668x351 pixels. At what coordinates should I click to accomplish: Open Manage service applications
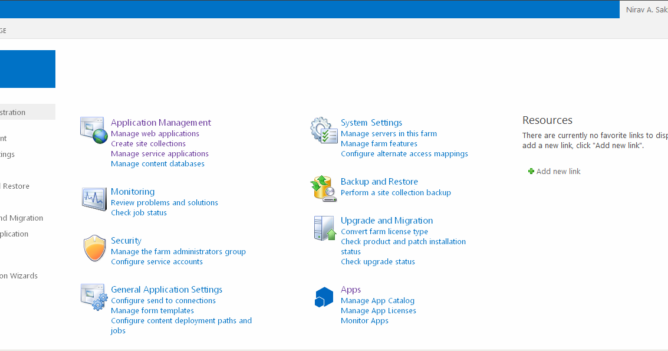(x=159, y=153)
